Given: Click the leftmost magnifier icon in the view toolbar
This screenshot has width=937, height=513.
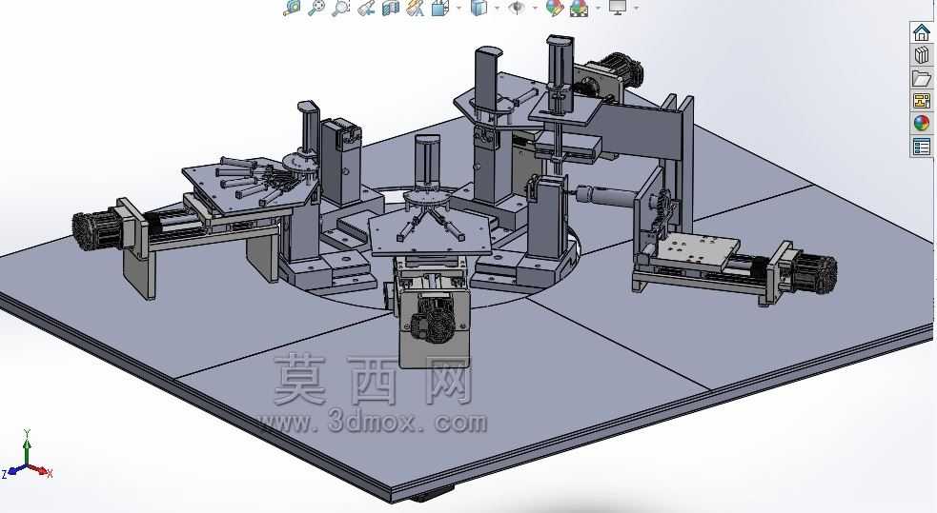Looking at the screenshot, I should point(292,8).
